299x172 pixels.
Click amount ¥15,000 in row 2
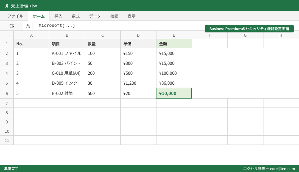click(x=174, y=53)
